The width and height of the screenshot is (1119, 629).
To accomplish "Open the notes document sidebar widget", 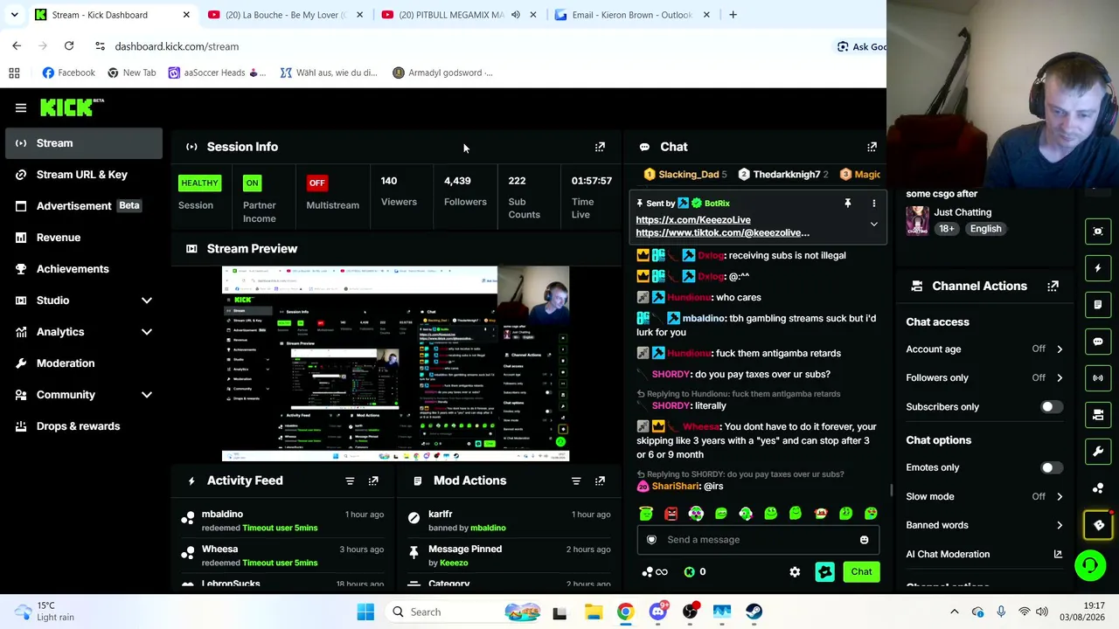I will [1098, 305].
